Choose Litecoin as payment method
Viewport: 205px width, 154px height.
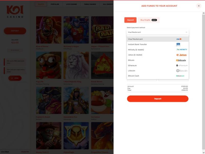[x=158, y=71]
